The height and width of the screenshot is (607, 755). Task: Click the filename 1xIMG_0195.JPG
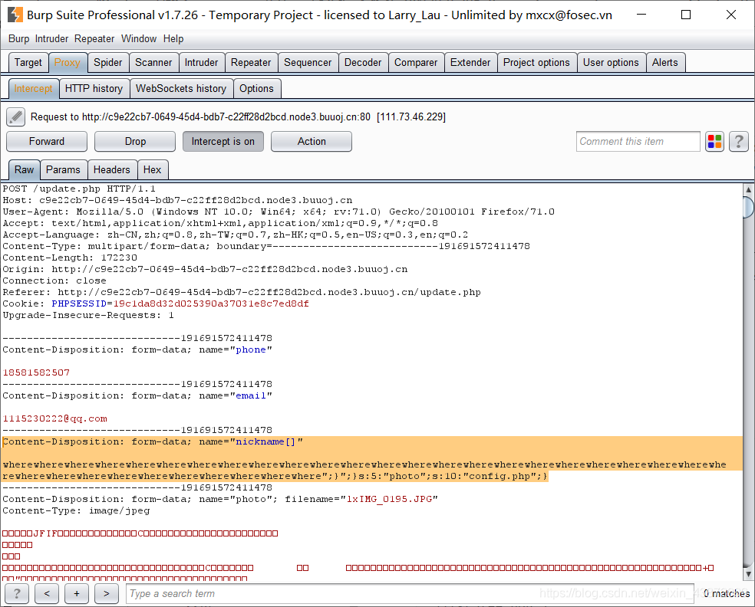tap(390, 499)
